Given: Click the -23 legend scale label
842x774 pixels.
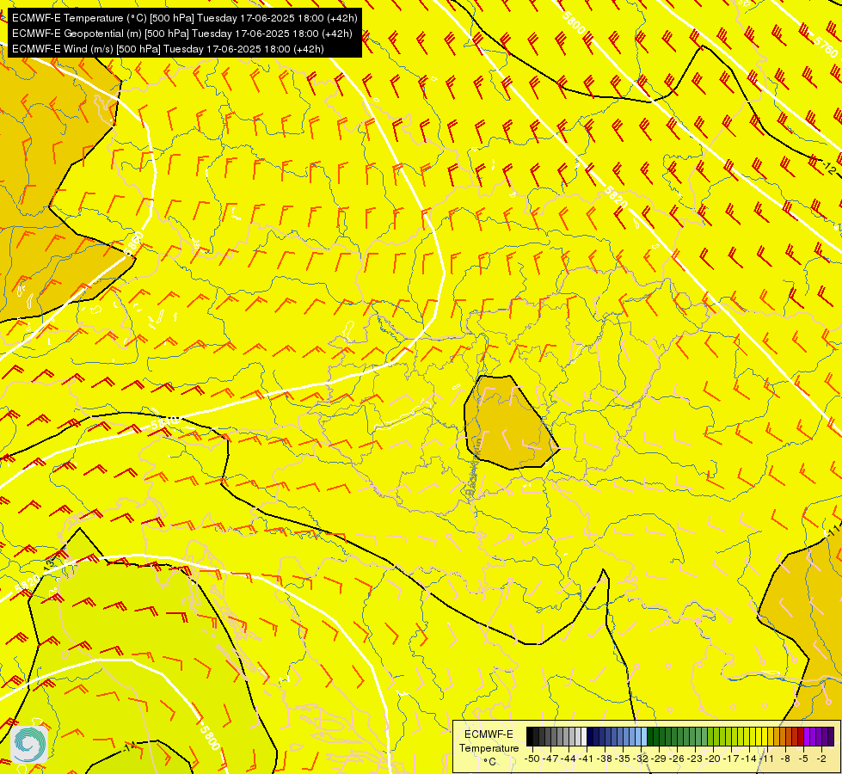Looking at the screenshot, I should click(x=695, y=759).
